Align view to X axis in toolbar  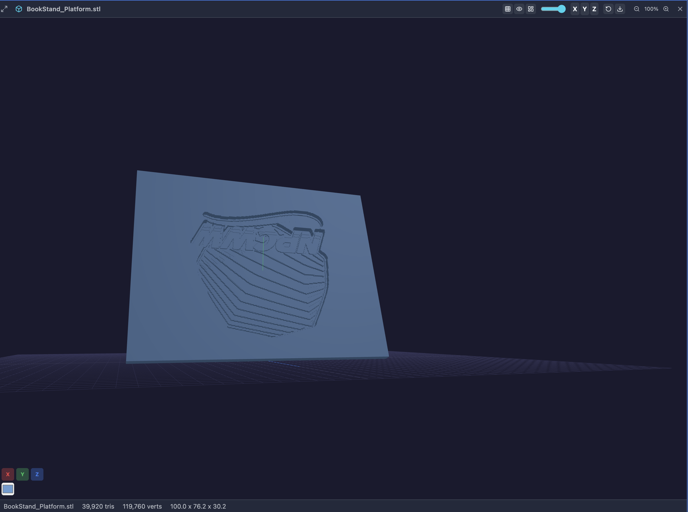(x=575, y=9)
